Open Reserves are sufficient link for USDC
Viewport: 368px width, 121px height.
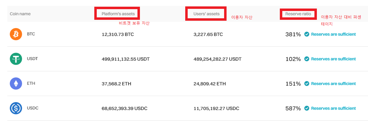(x=333, y=109)
